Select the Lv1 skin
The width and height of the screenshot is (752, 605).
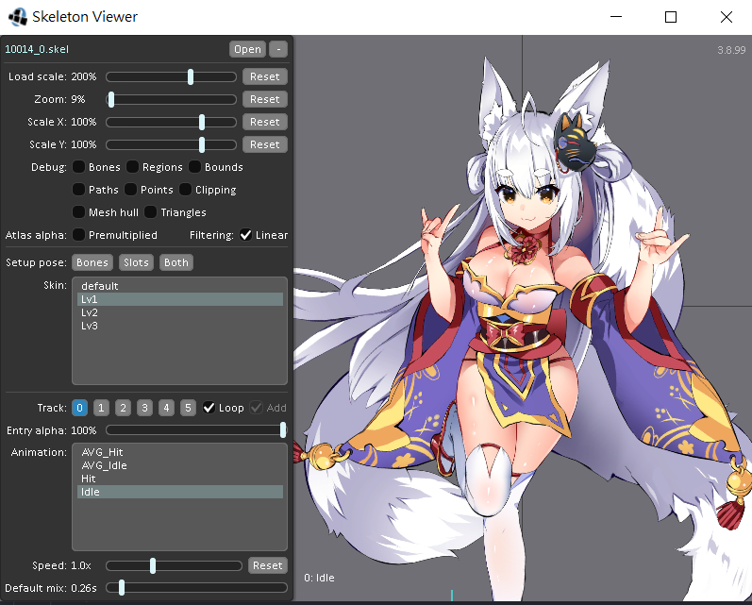(x=180, y=299)
